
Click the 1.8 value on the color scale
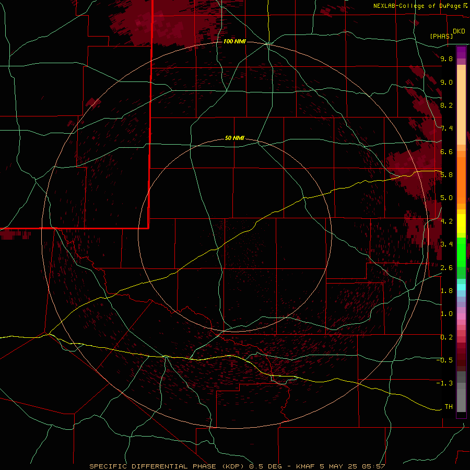(446, 291)
